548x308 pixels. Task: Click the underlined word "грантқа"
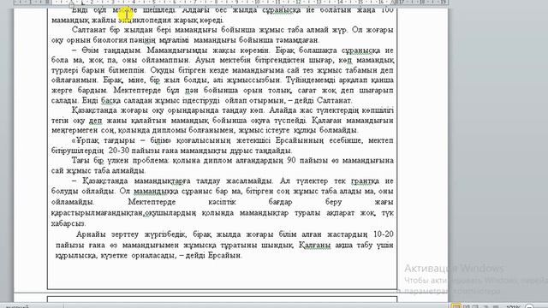[x=365, y=181]
